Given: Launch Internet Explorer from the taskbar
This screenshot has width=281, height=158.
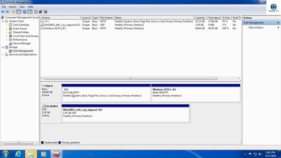Looking at the screenshot, I should pos(18,154).
